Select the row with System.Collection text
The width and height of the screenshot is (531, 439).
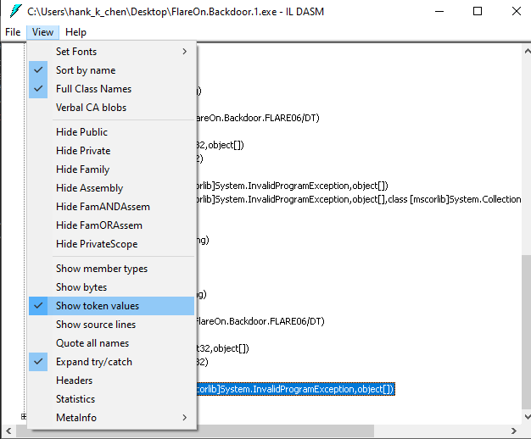pos(359,199)
